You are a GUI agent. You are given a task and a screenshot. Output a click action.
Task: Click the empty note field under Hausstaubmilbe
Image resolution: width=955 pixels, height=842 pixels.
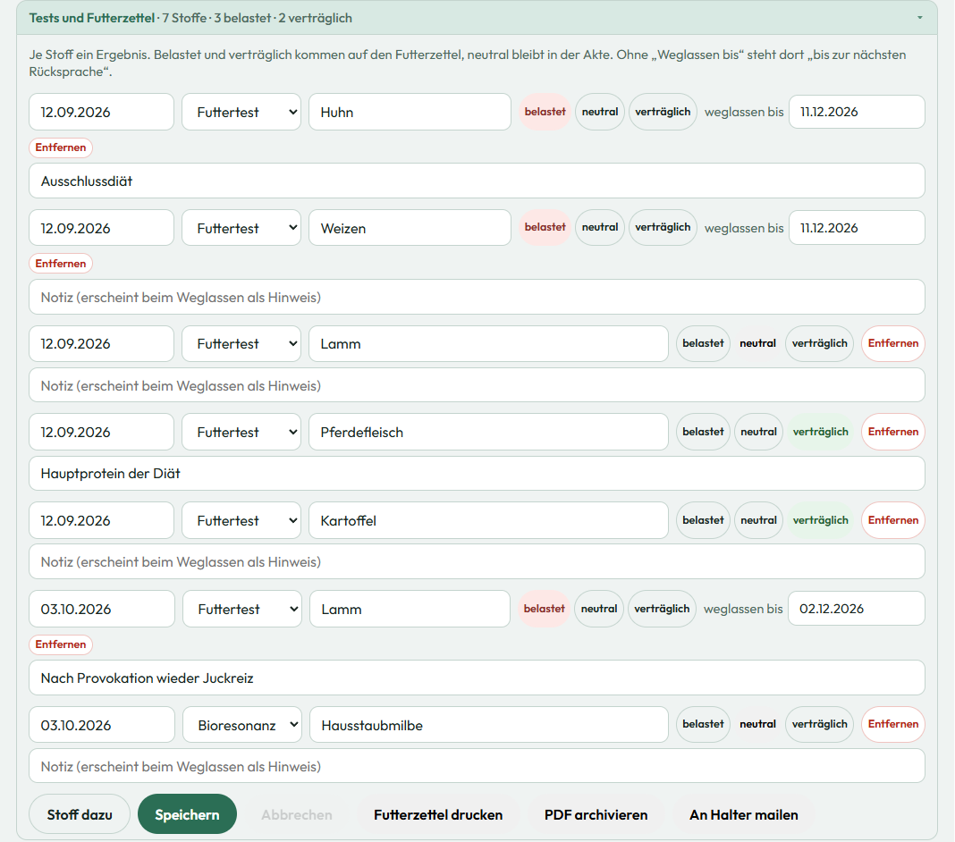click(477, 766)
